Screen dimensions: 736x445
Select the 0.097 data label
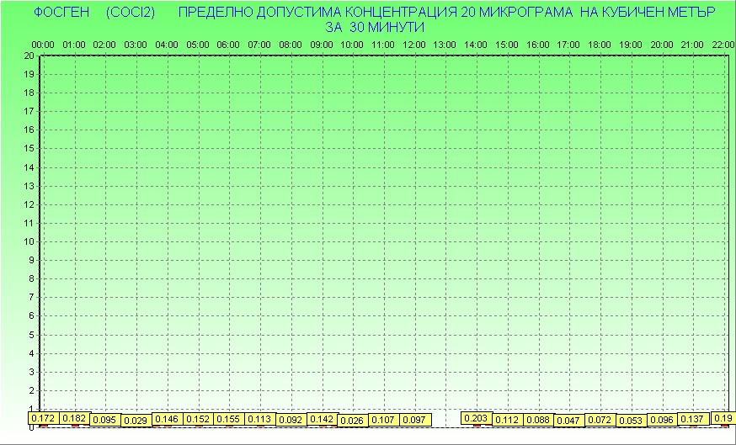click(415, 420)
